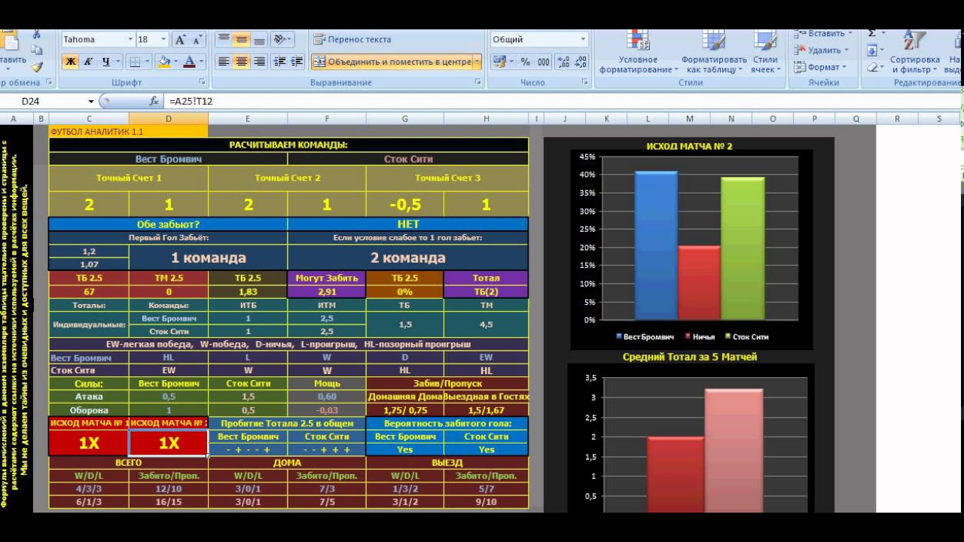Click AutoSum sigma icon
This screenshot has width=964, height=542.
coord(872,34)
